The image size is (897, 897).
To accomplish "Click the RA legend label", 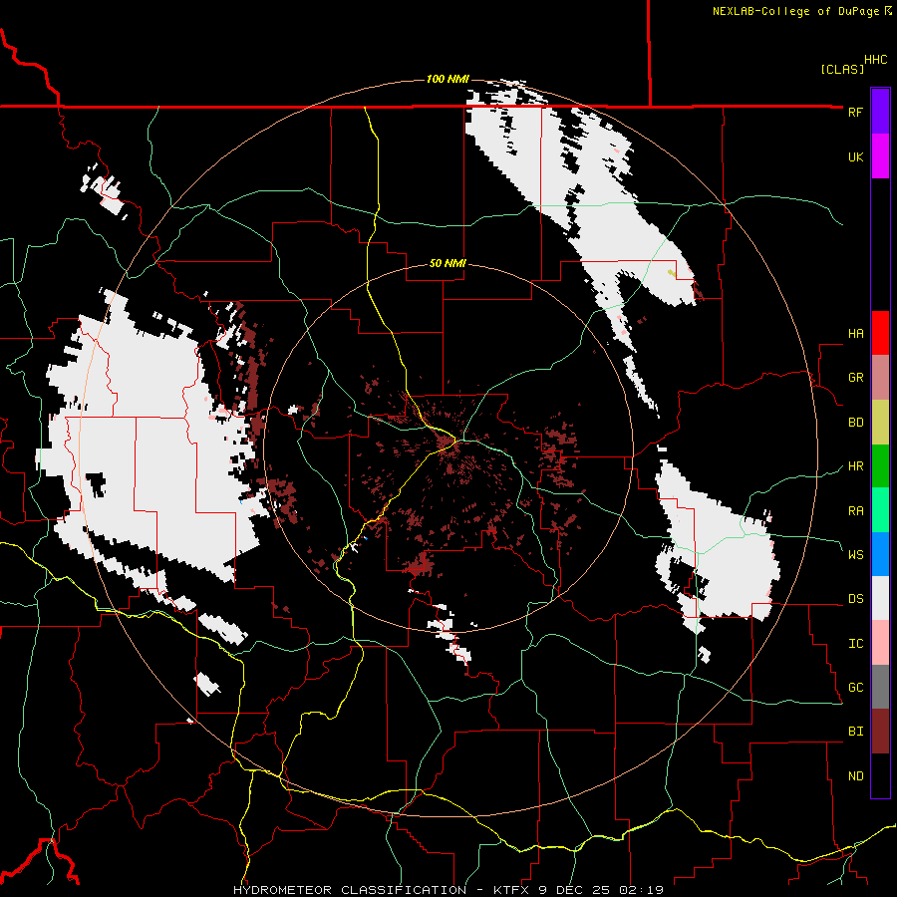I will [x=855, y=511].
